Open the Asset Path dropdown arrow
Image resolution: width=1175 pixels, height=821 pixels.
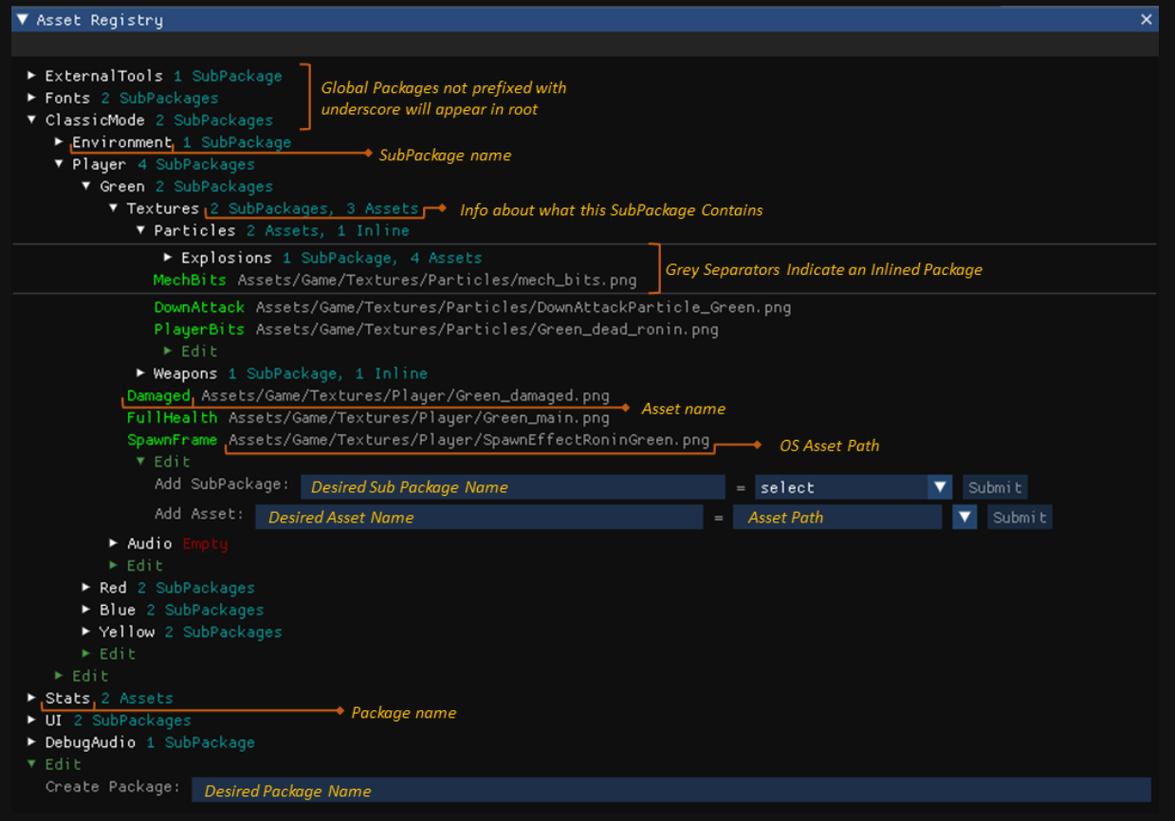point(965,517)
